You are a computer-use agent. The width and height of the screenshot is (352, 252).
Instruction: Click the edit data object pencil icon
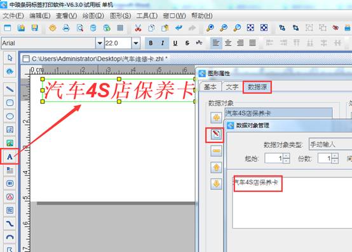point(216,134)
